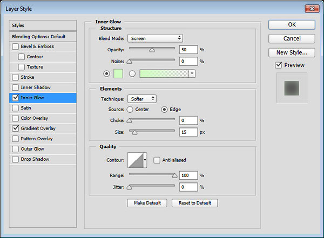The image size is (324, 238).
Task: Uncheck the Inner Glow checkbox
Action: click(15, 98)
